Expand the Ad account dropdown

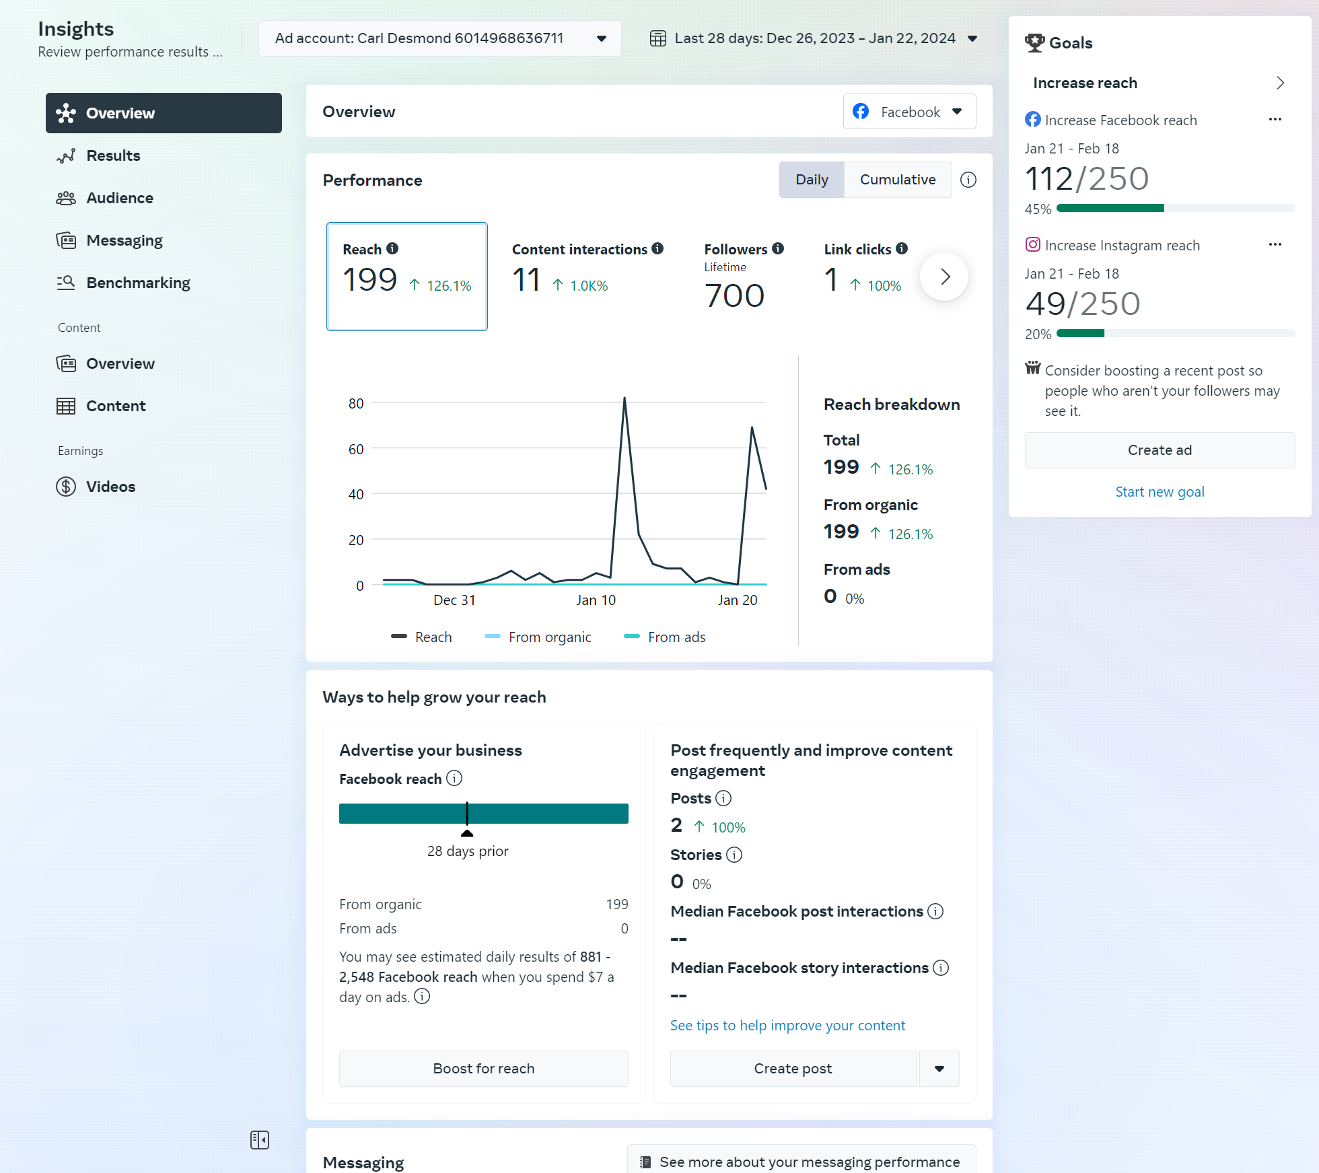tap(440, 38)
